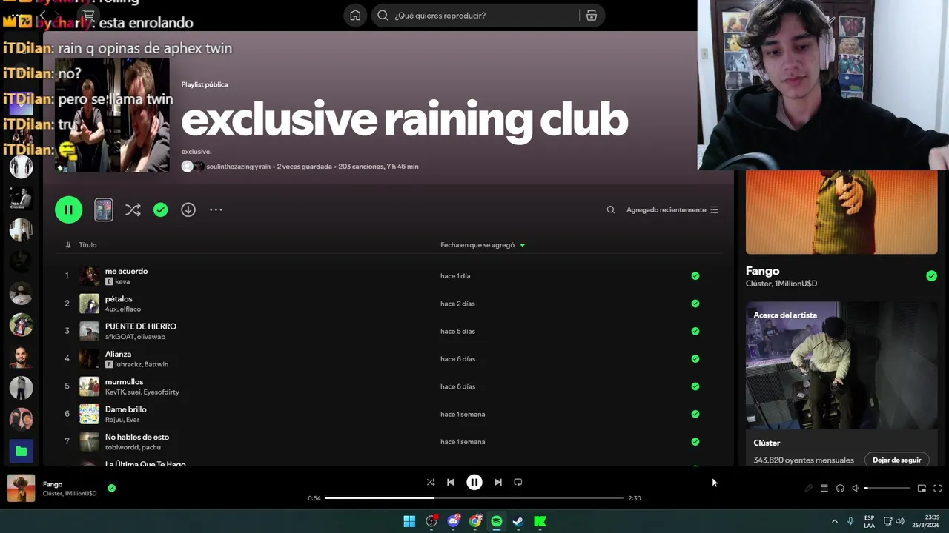949x533 pixels.
Task: Skip to the next track
Action: click(x=498, y=482)
